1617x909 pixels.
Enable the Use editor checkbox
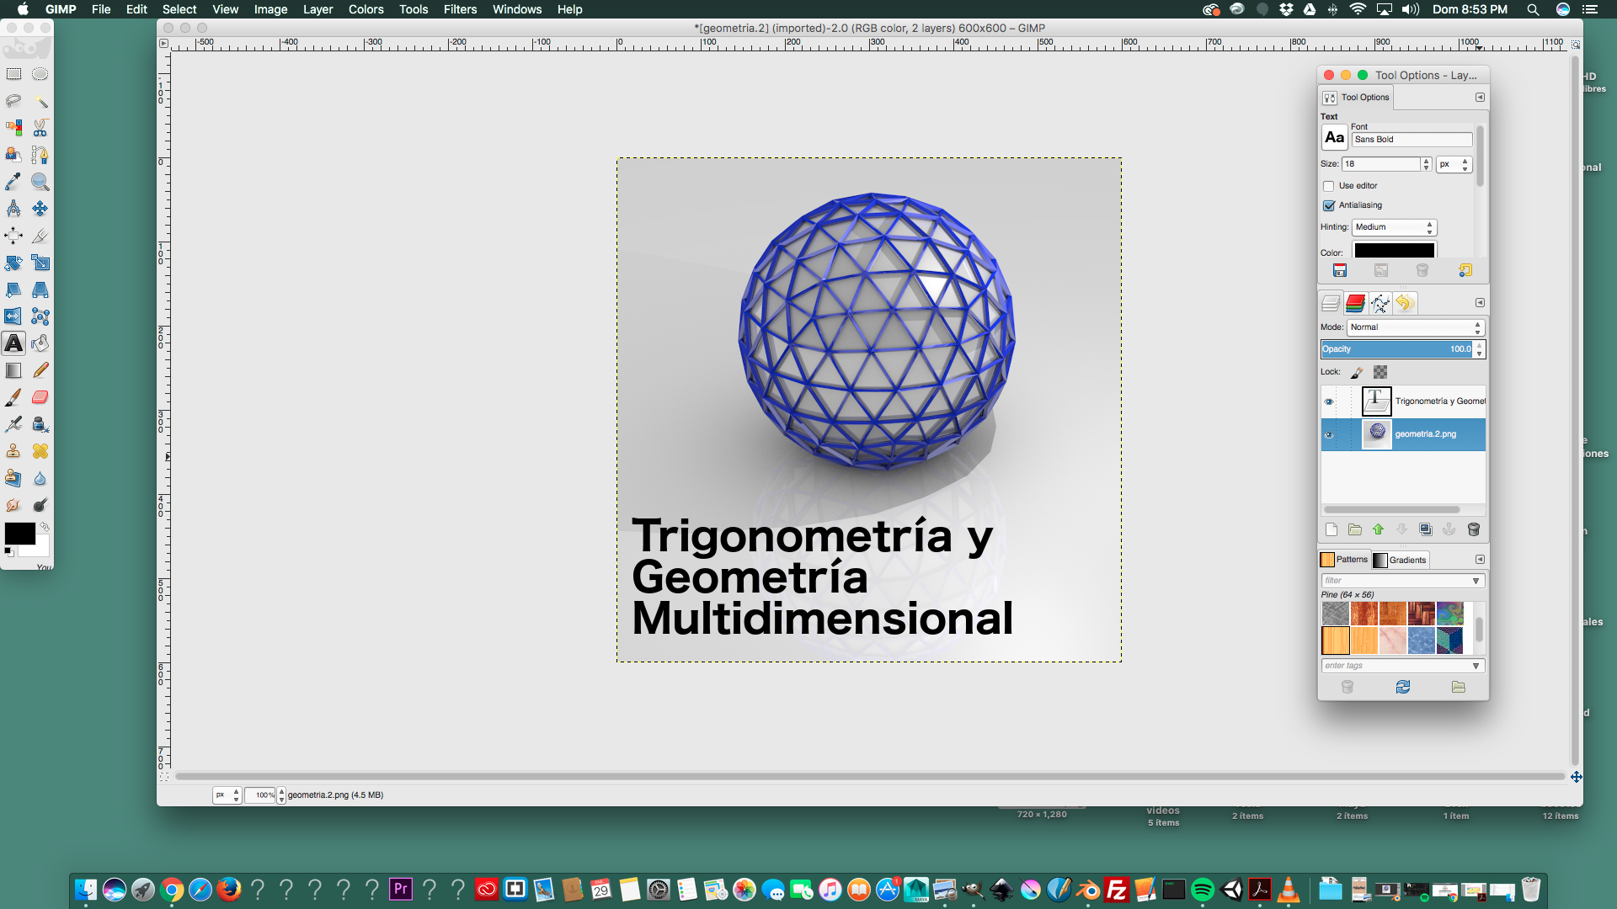click(x=1329, y=186)
